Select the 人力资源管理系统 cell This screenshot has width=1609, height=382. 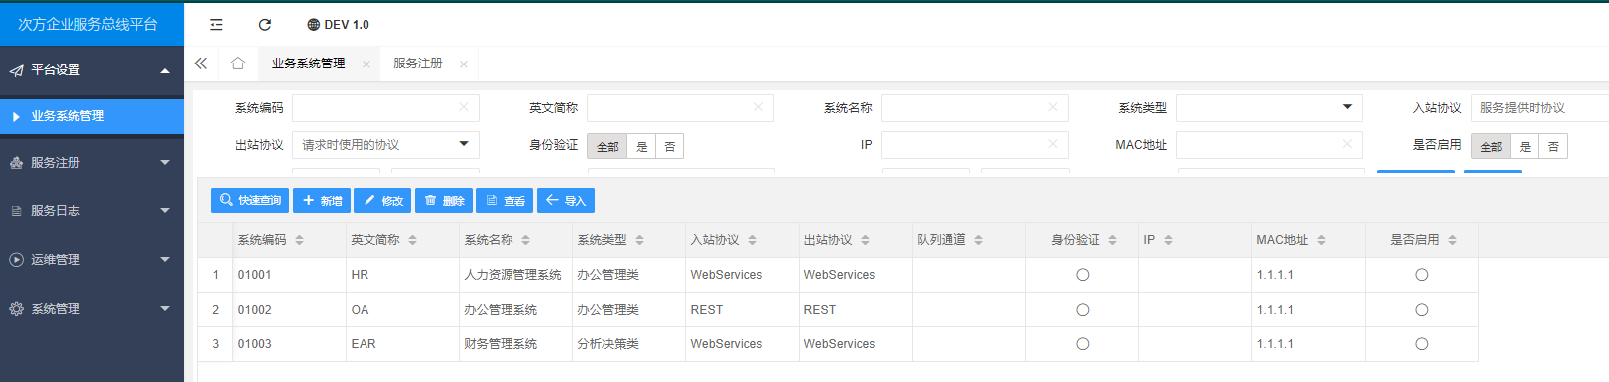point(515,275)
